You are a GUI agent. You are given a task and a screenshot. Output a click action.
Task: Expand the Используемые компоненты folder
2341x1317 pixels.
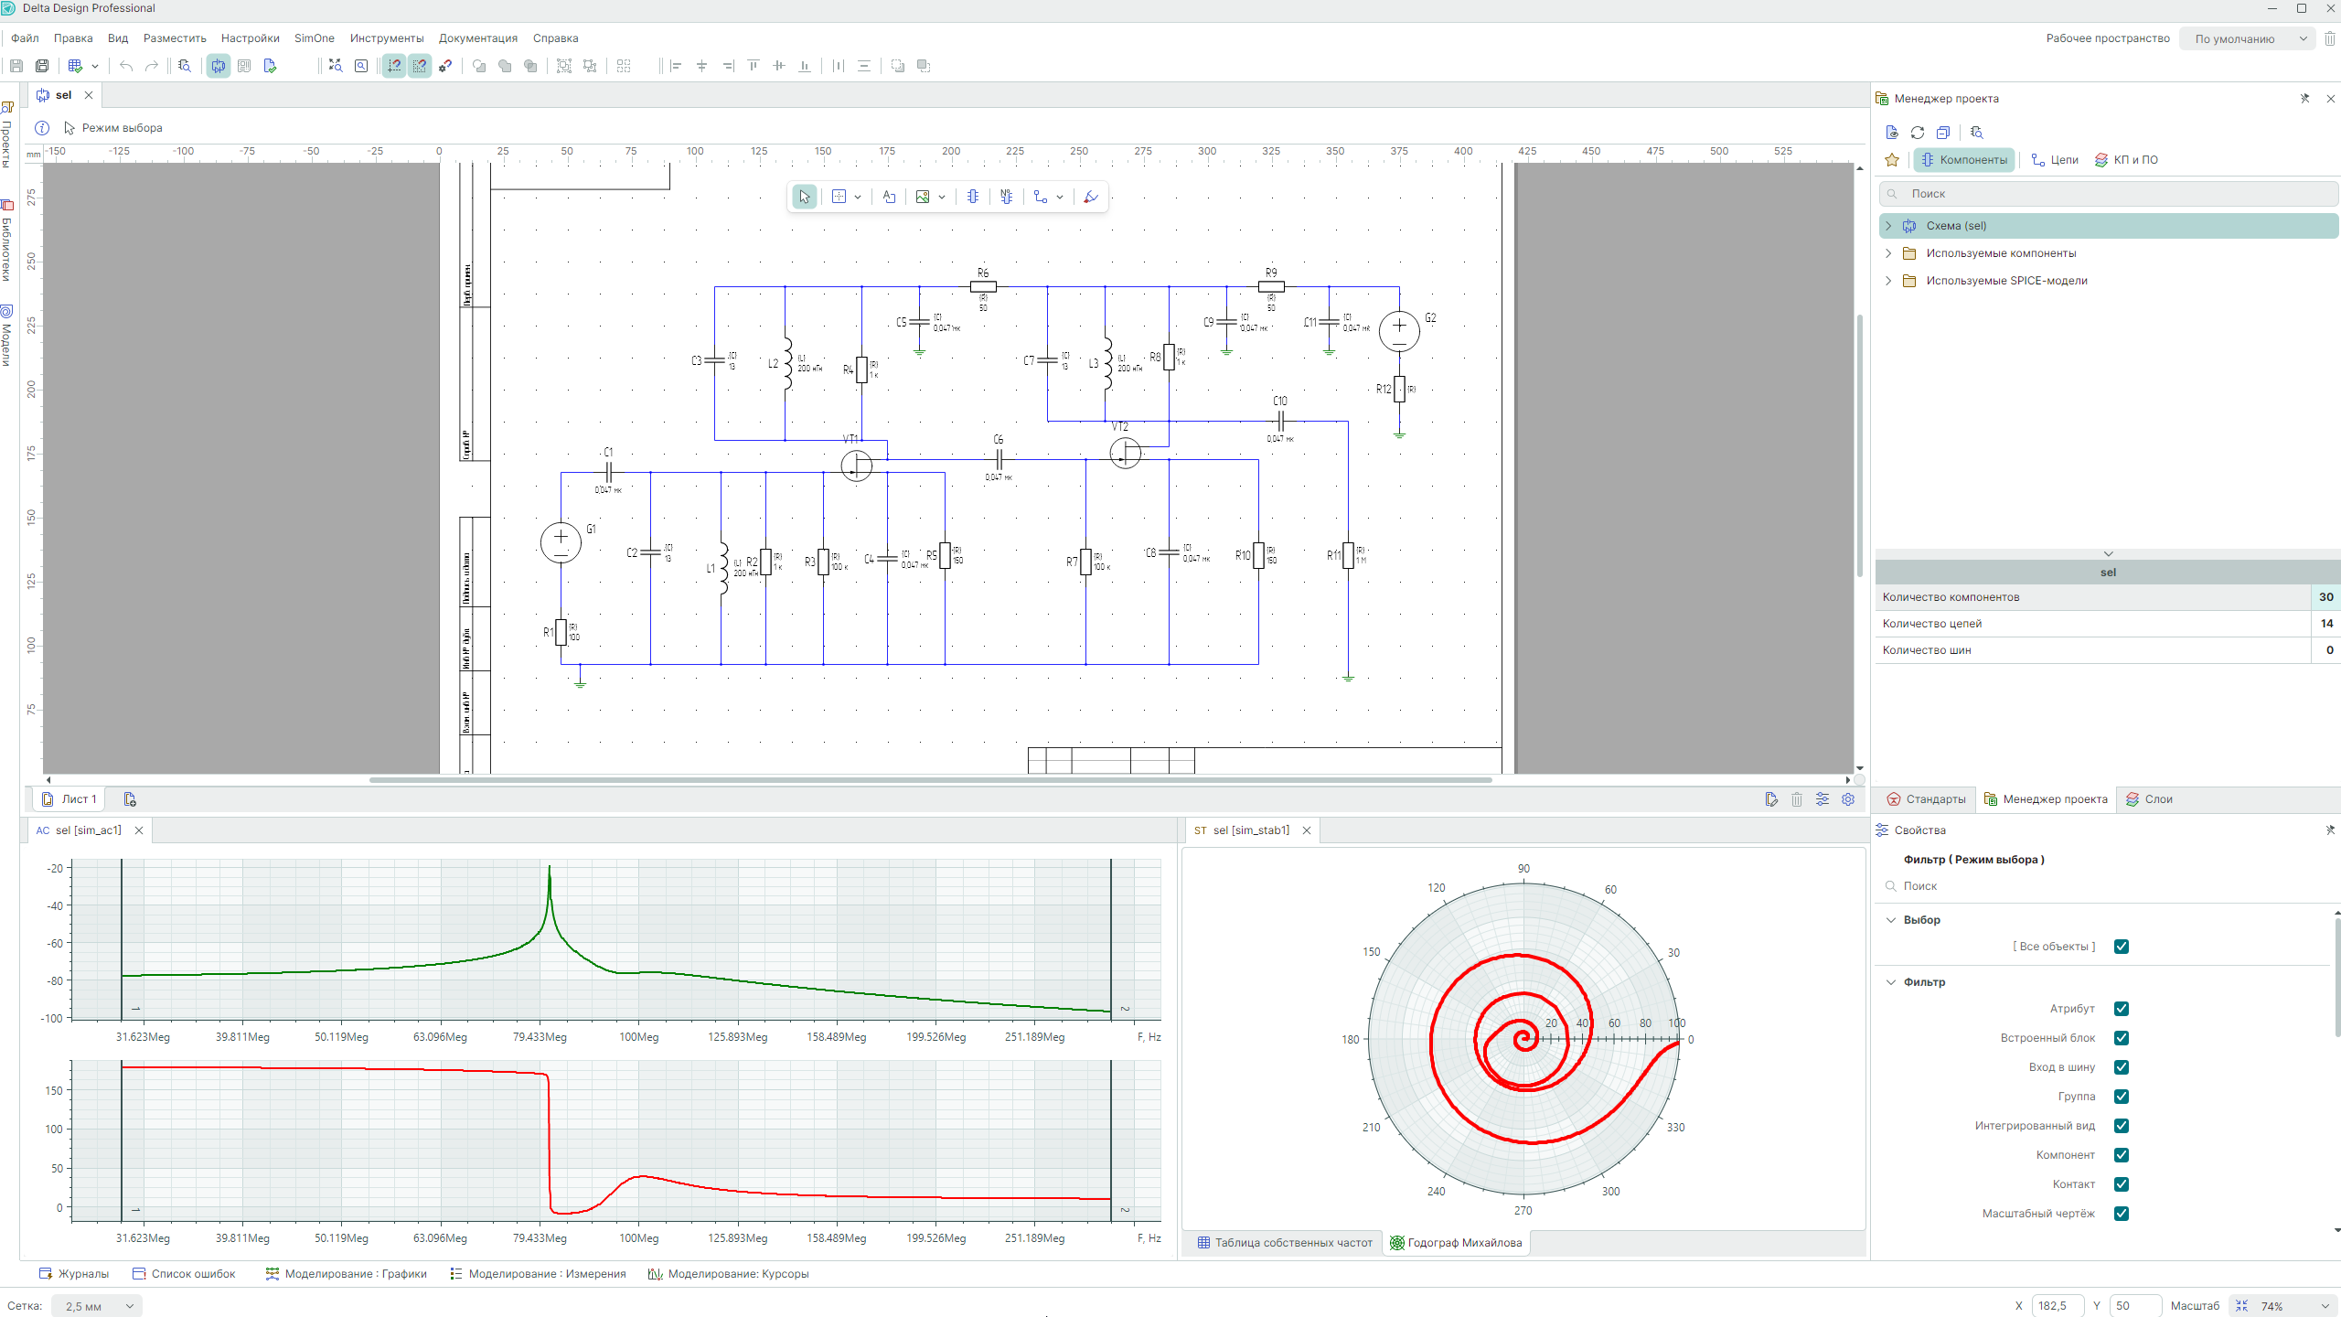pyautogui.click(x=1888, y=253)
